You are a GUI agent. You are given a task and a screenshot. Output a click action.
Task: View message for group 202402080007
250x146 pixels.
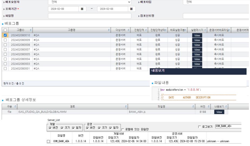(x=197, y=50)
